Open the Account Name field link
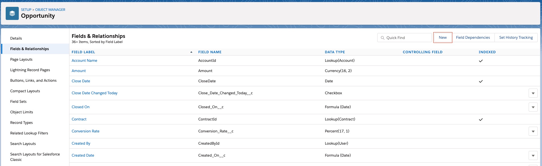The image size is (542, 166). (84, 61)
